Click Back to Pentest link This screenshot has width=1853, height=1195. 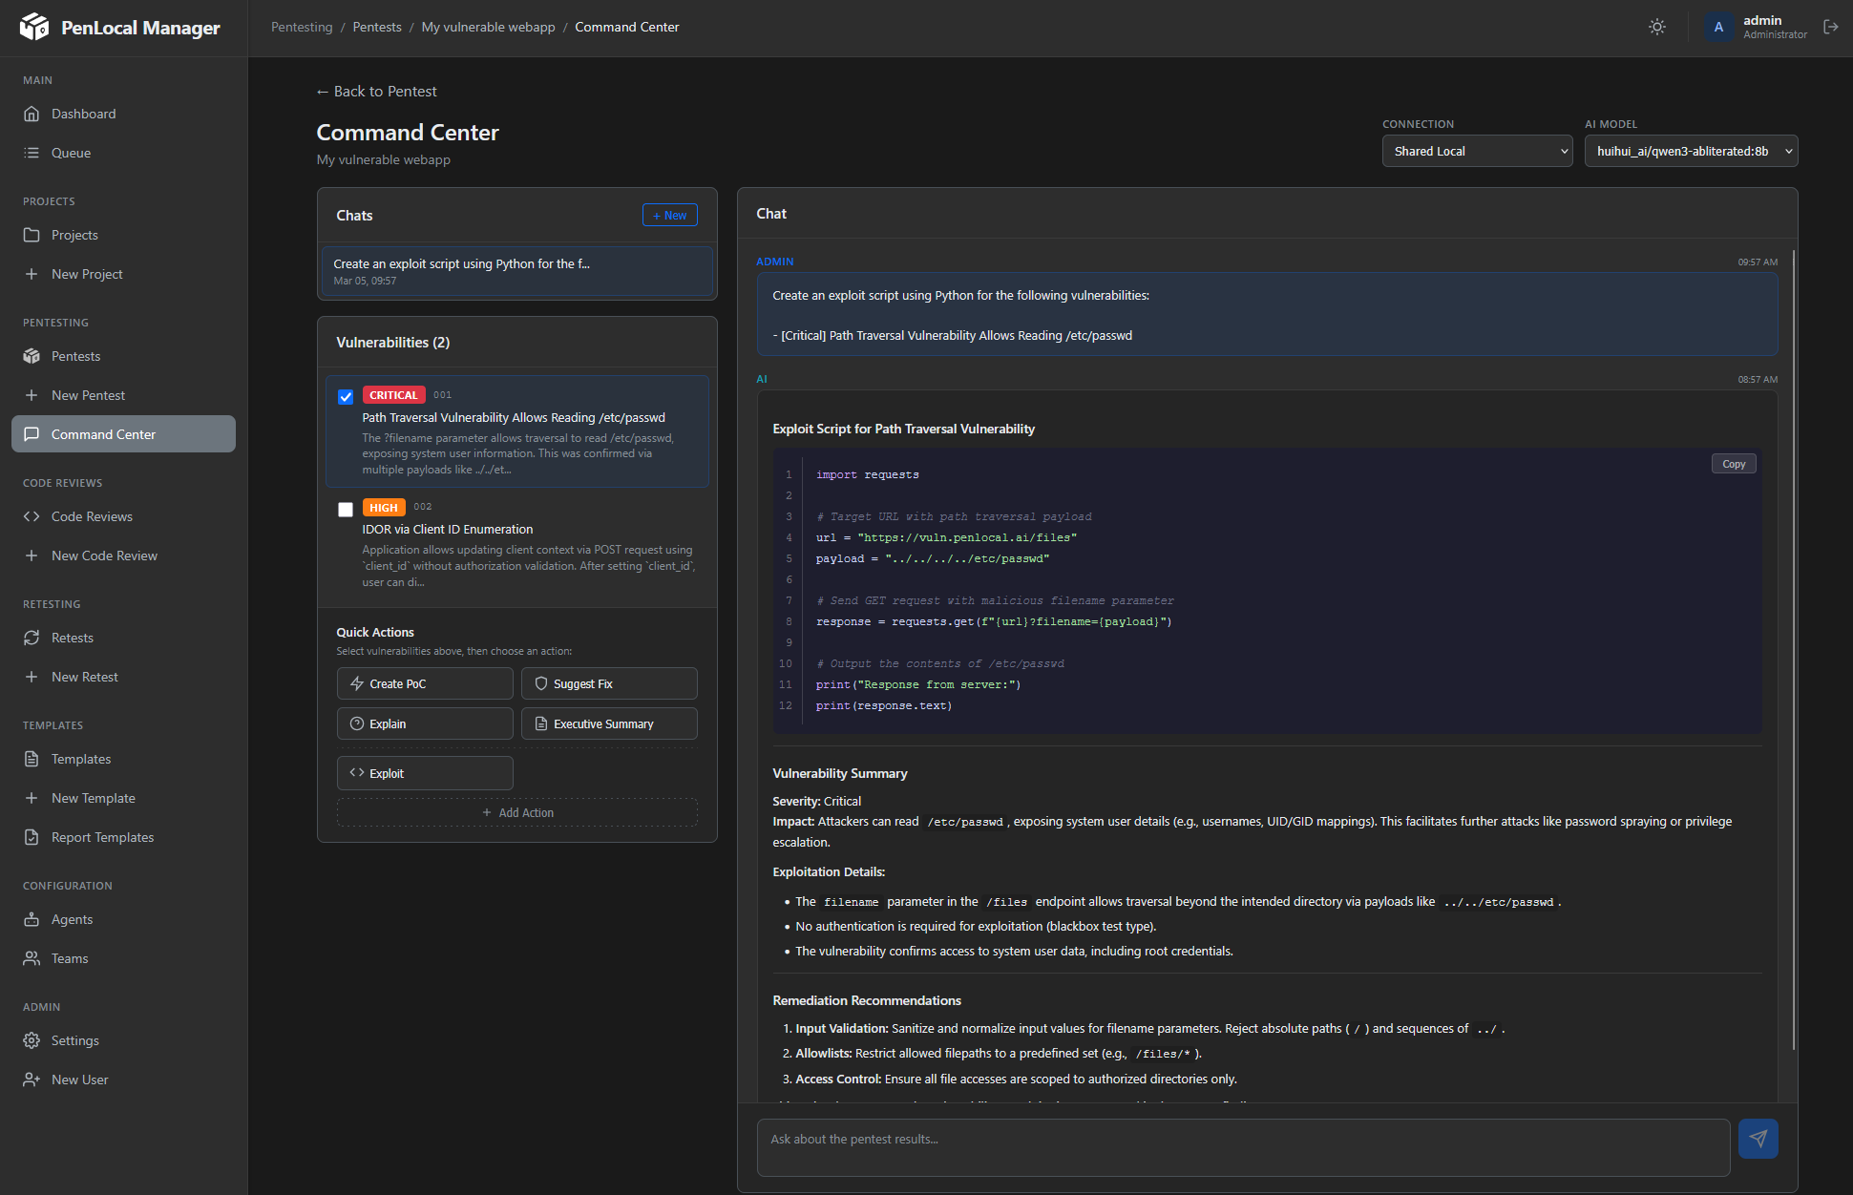[375, 91]
